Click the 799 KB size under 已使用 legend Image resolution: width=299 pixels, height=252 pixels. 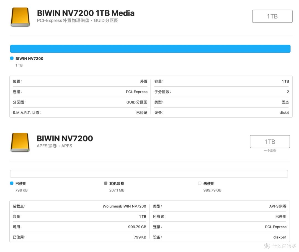point(21,190)
